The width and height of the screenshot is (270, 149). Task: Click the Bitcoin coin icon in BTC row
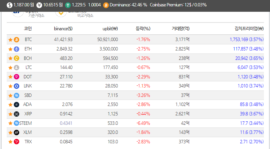(x=17, y=40)
